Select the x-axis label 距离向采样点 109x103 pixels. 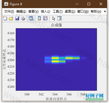56,99
